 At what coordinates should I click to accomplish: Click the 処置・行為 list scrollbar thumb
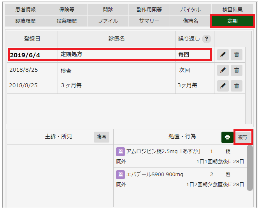pos(250,168)
